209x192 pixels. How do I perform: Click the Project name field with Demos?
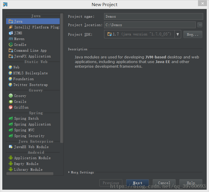pos(154,17)
